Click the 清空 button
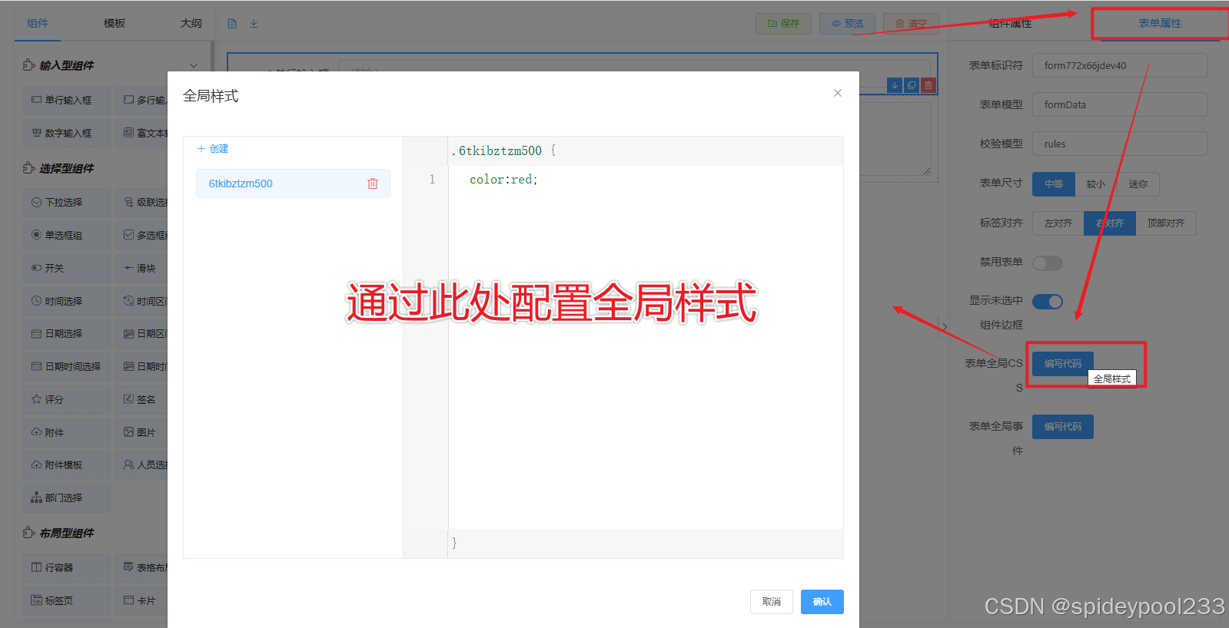Viewport: 1229px width, 628px height. (x=911, y=24)
